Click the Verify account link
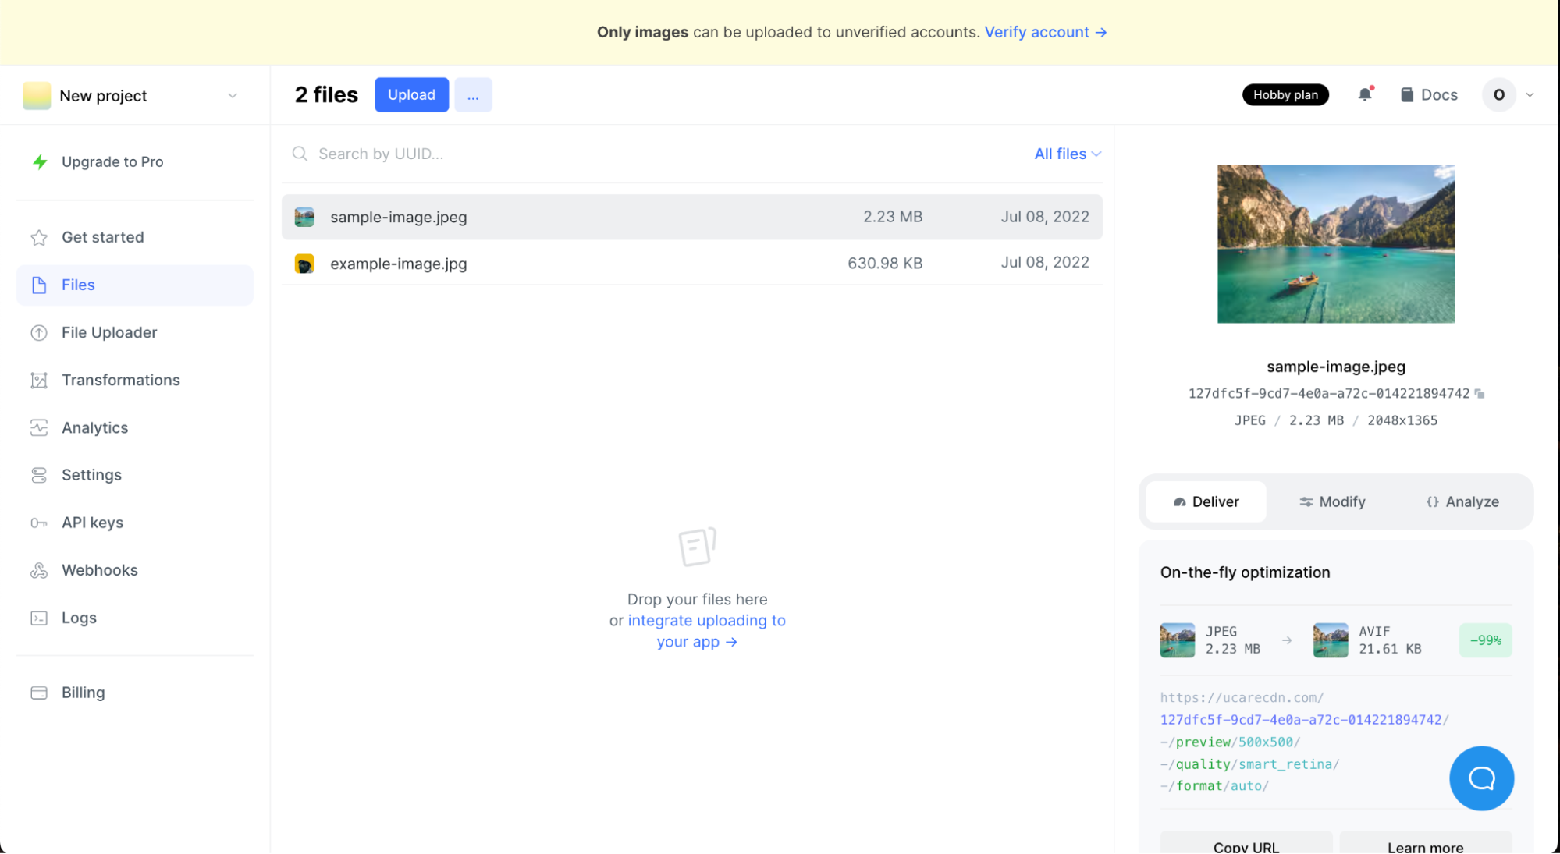The image size is (1560, 854). point(1036,32)
